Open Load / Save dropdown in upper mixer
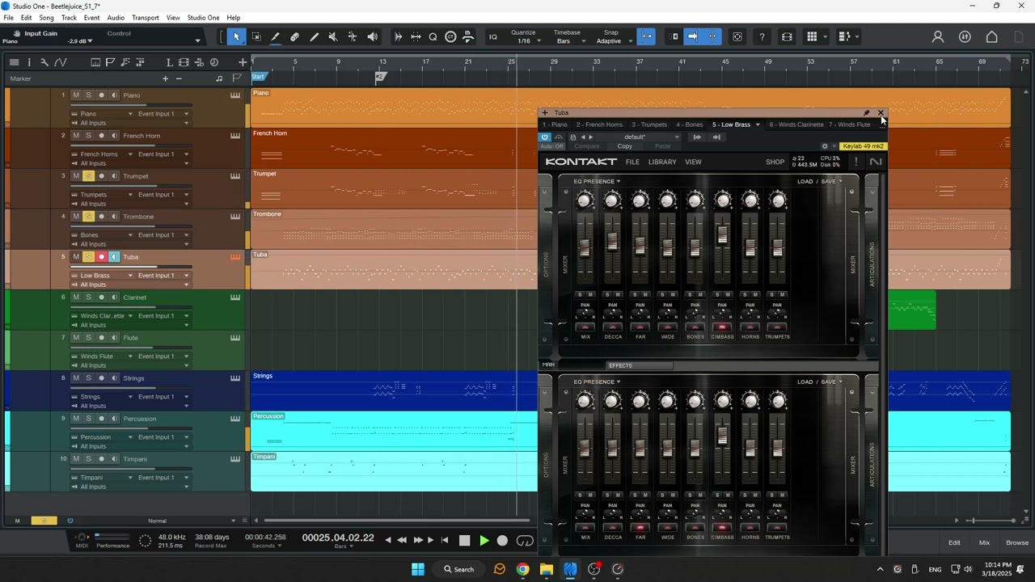This screenshot has width=1035, height=582. (x=820, y=181)
